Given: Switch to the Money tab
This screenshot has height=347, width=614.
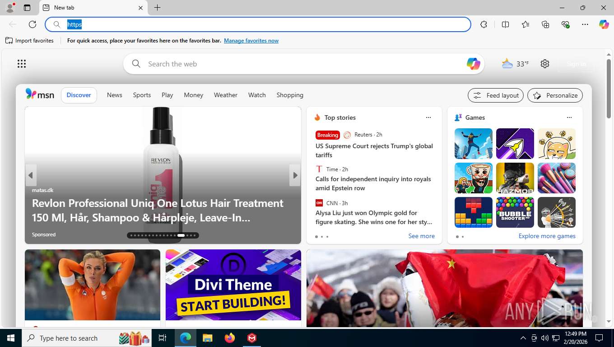Looking at the screenshot, I should click(194, 95).
